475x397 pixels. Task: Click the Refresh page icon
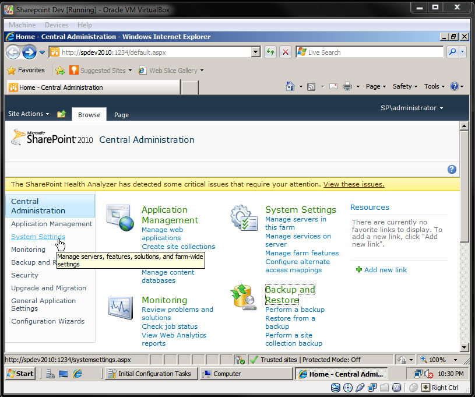point(270,52)
